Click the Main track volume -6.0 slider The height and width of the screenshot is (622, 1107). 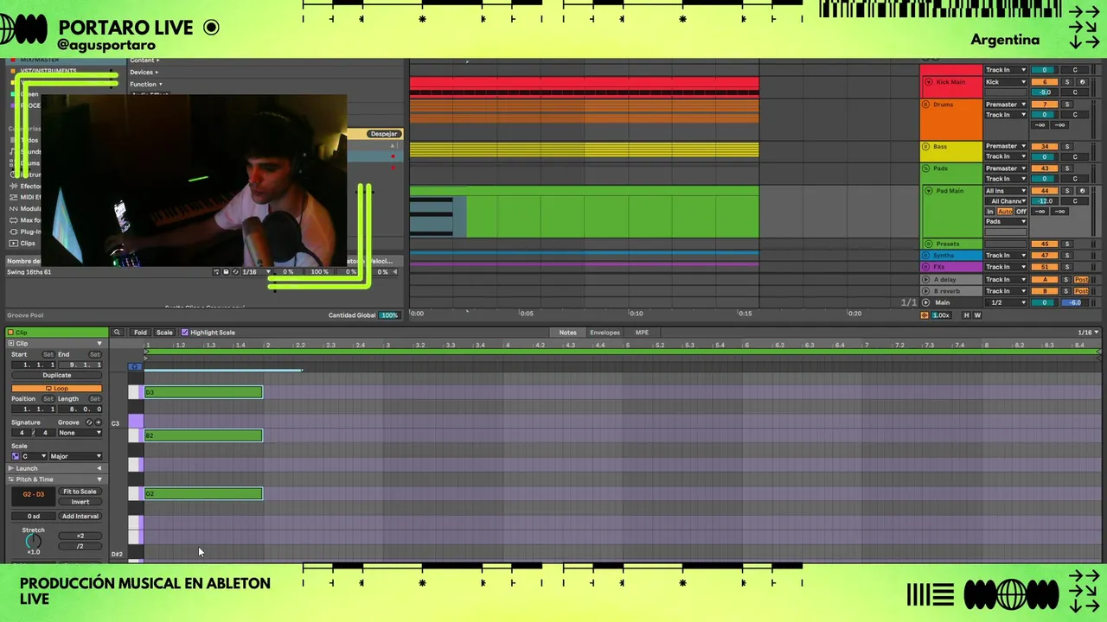coord(1075,302)
